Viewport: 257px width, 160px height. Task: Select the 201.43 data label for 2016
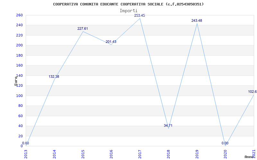tap(111, 42)
